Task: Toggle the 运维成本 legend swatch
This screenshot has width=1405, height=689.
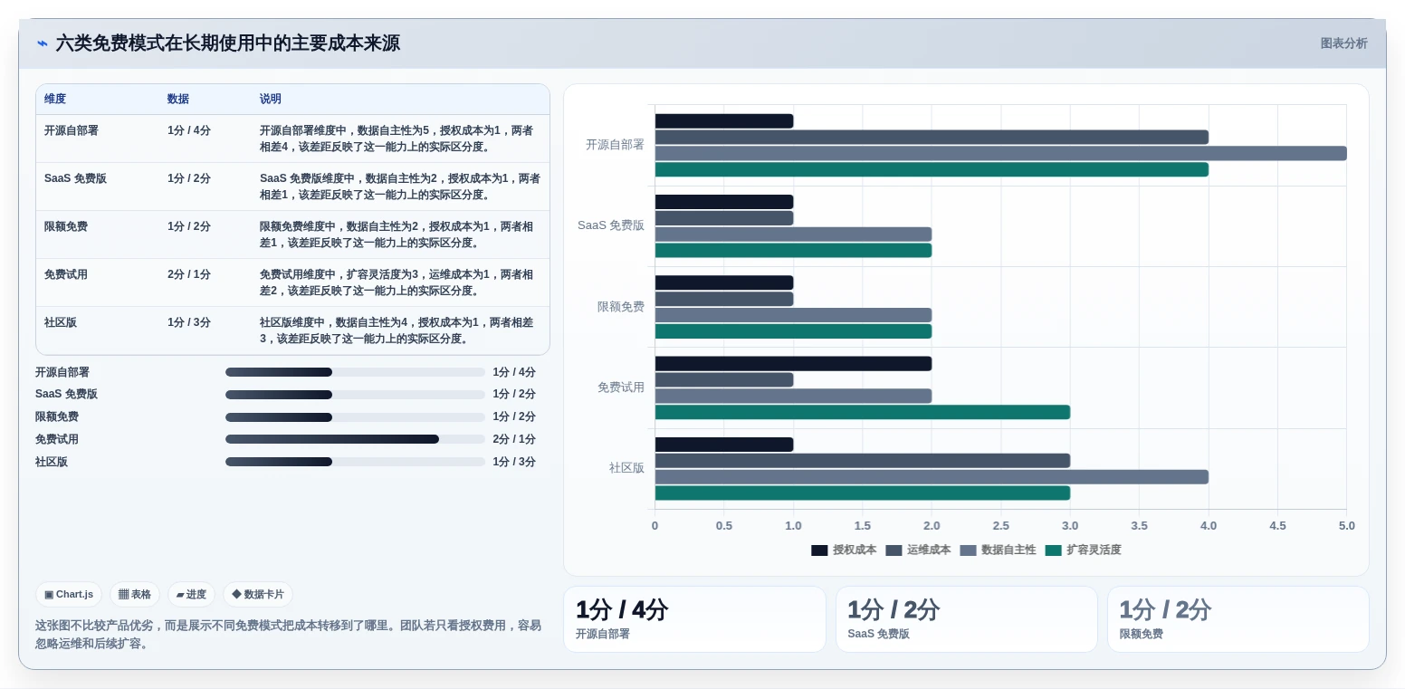Action: (x=894, y=550)
